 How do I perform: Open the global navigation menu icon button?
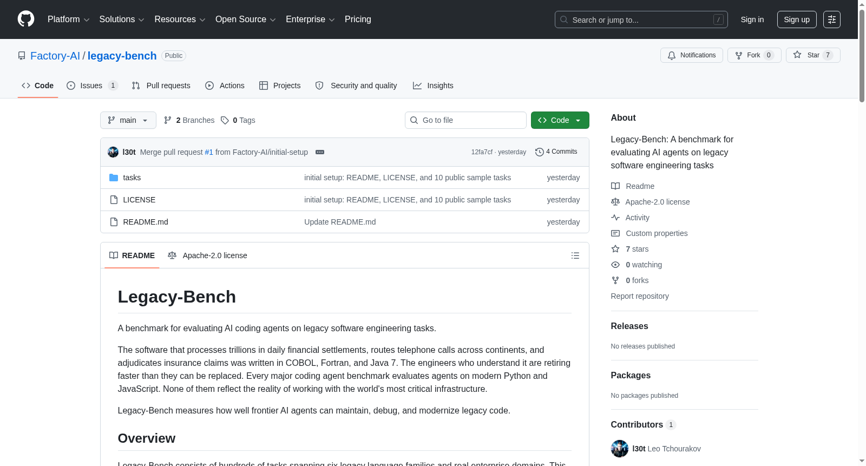[x=832, y=19]
